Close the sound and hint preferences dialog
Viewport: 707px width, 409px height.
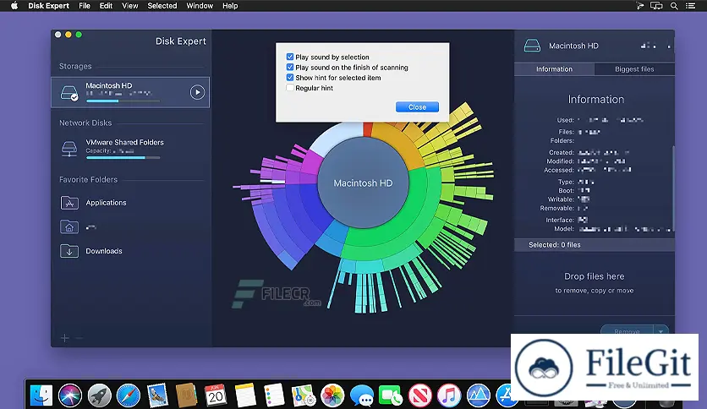coord(417,106)
